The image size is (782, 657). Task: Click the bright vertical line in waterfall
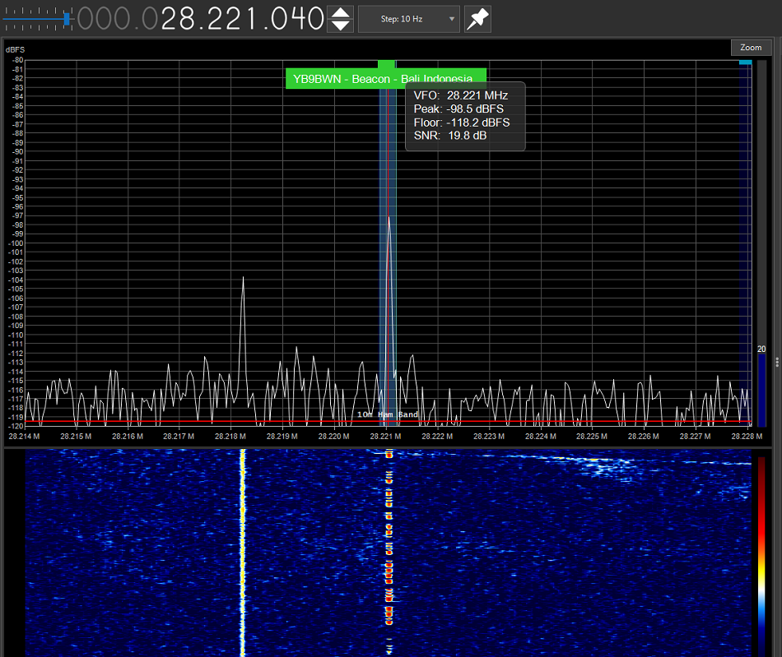242,551
